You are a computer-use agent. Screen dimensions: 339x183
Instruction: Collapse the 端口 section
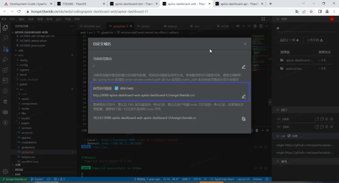[x=278, y=110]
